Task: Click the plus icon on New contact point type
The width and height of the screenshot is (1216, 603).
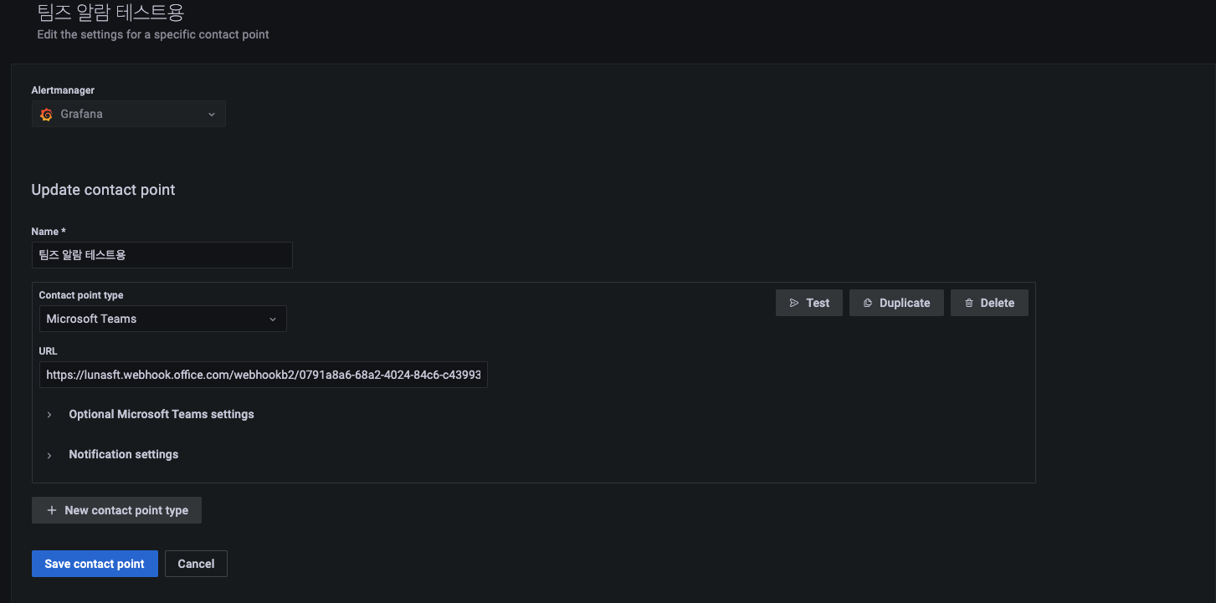Action: point(52,510)
